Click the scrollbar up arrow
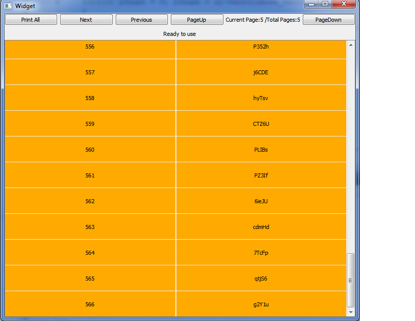Viewport: 415px width, 321px height. [351, 44]
